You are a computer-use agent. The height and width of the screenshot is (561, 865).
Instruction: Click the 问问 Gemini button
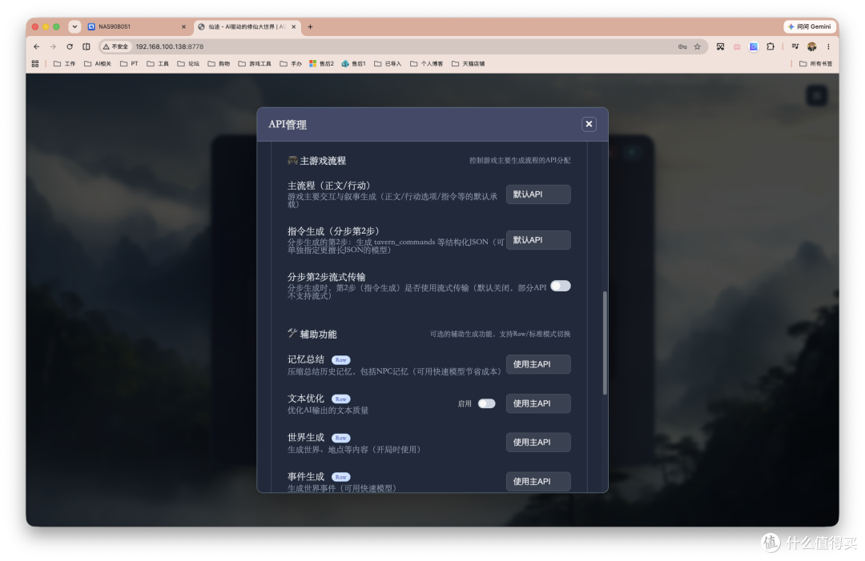(809, 26)
